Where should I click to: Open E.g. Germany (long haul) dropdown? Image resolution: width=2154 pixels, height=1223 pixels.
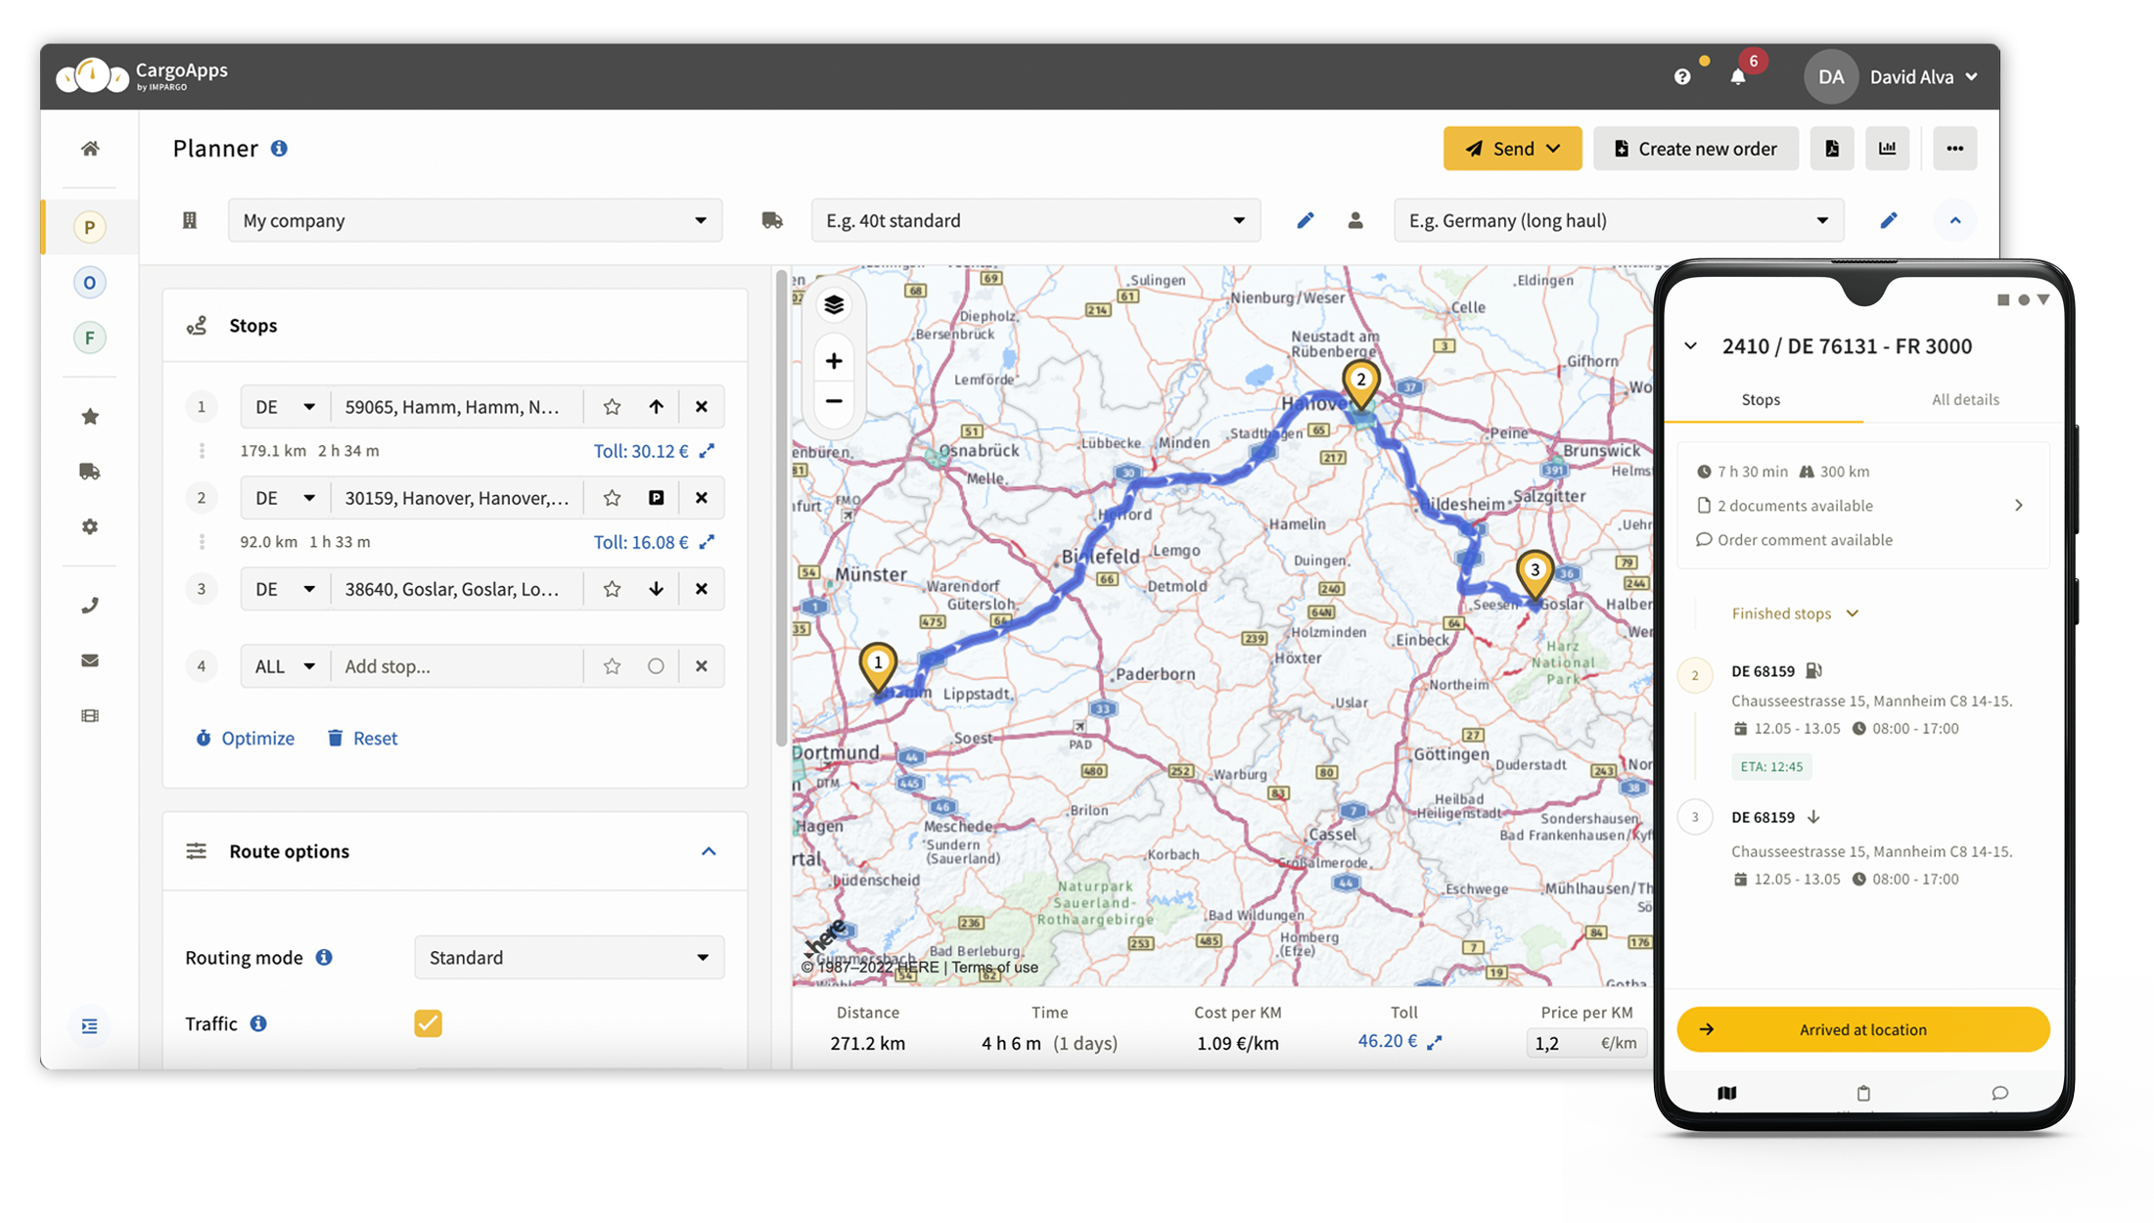[1619, 220]
